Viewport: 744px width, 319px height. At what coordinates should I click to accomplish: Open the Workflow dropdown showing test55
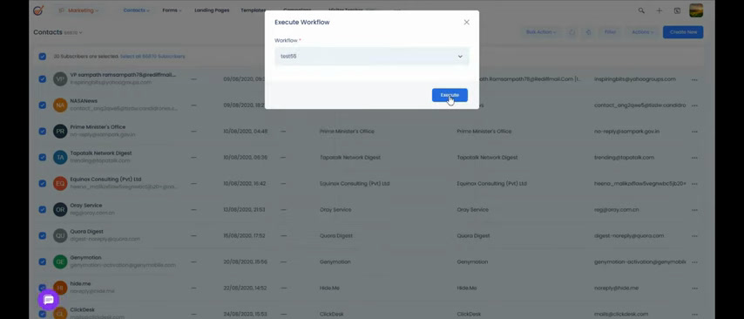coord(371,56)
